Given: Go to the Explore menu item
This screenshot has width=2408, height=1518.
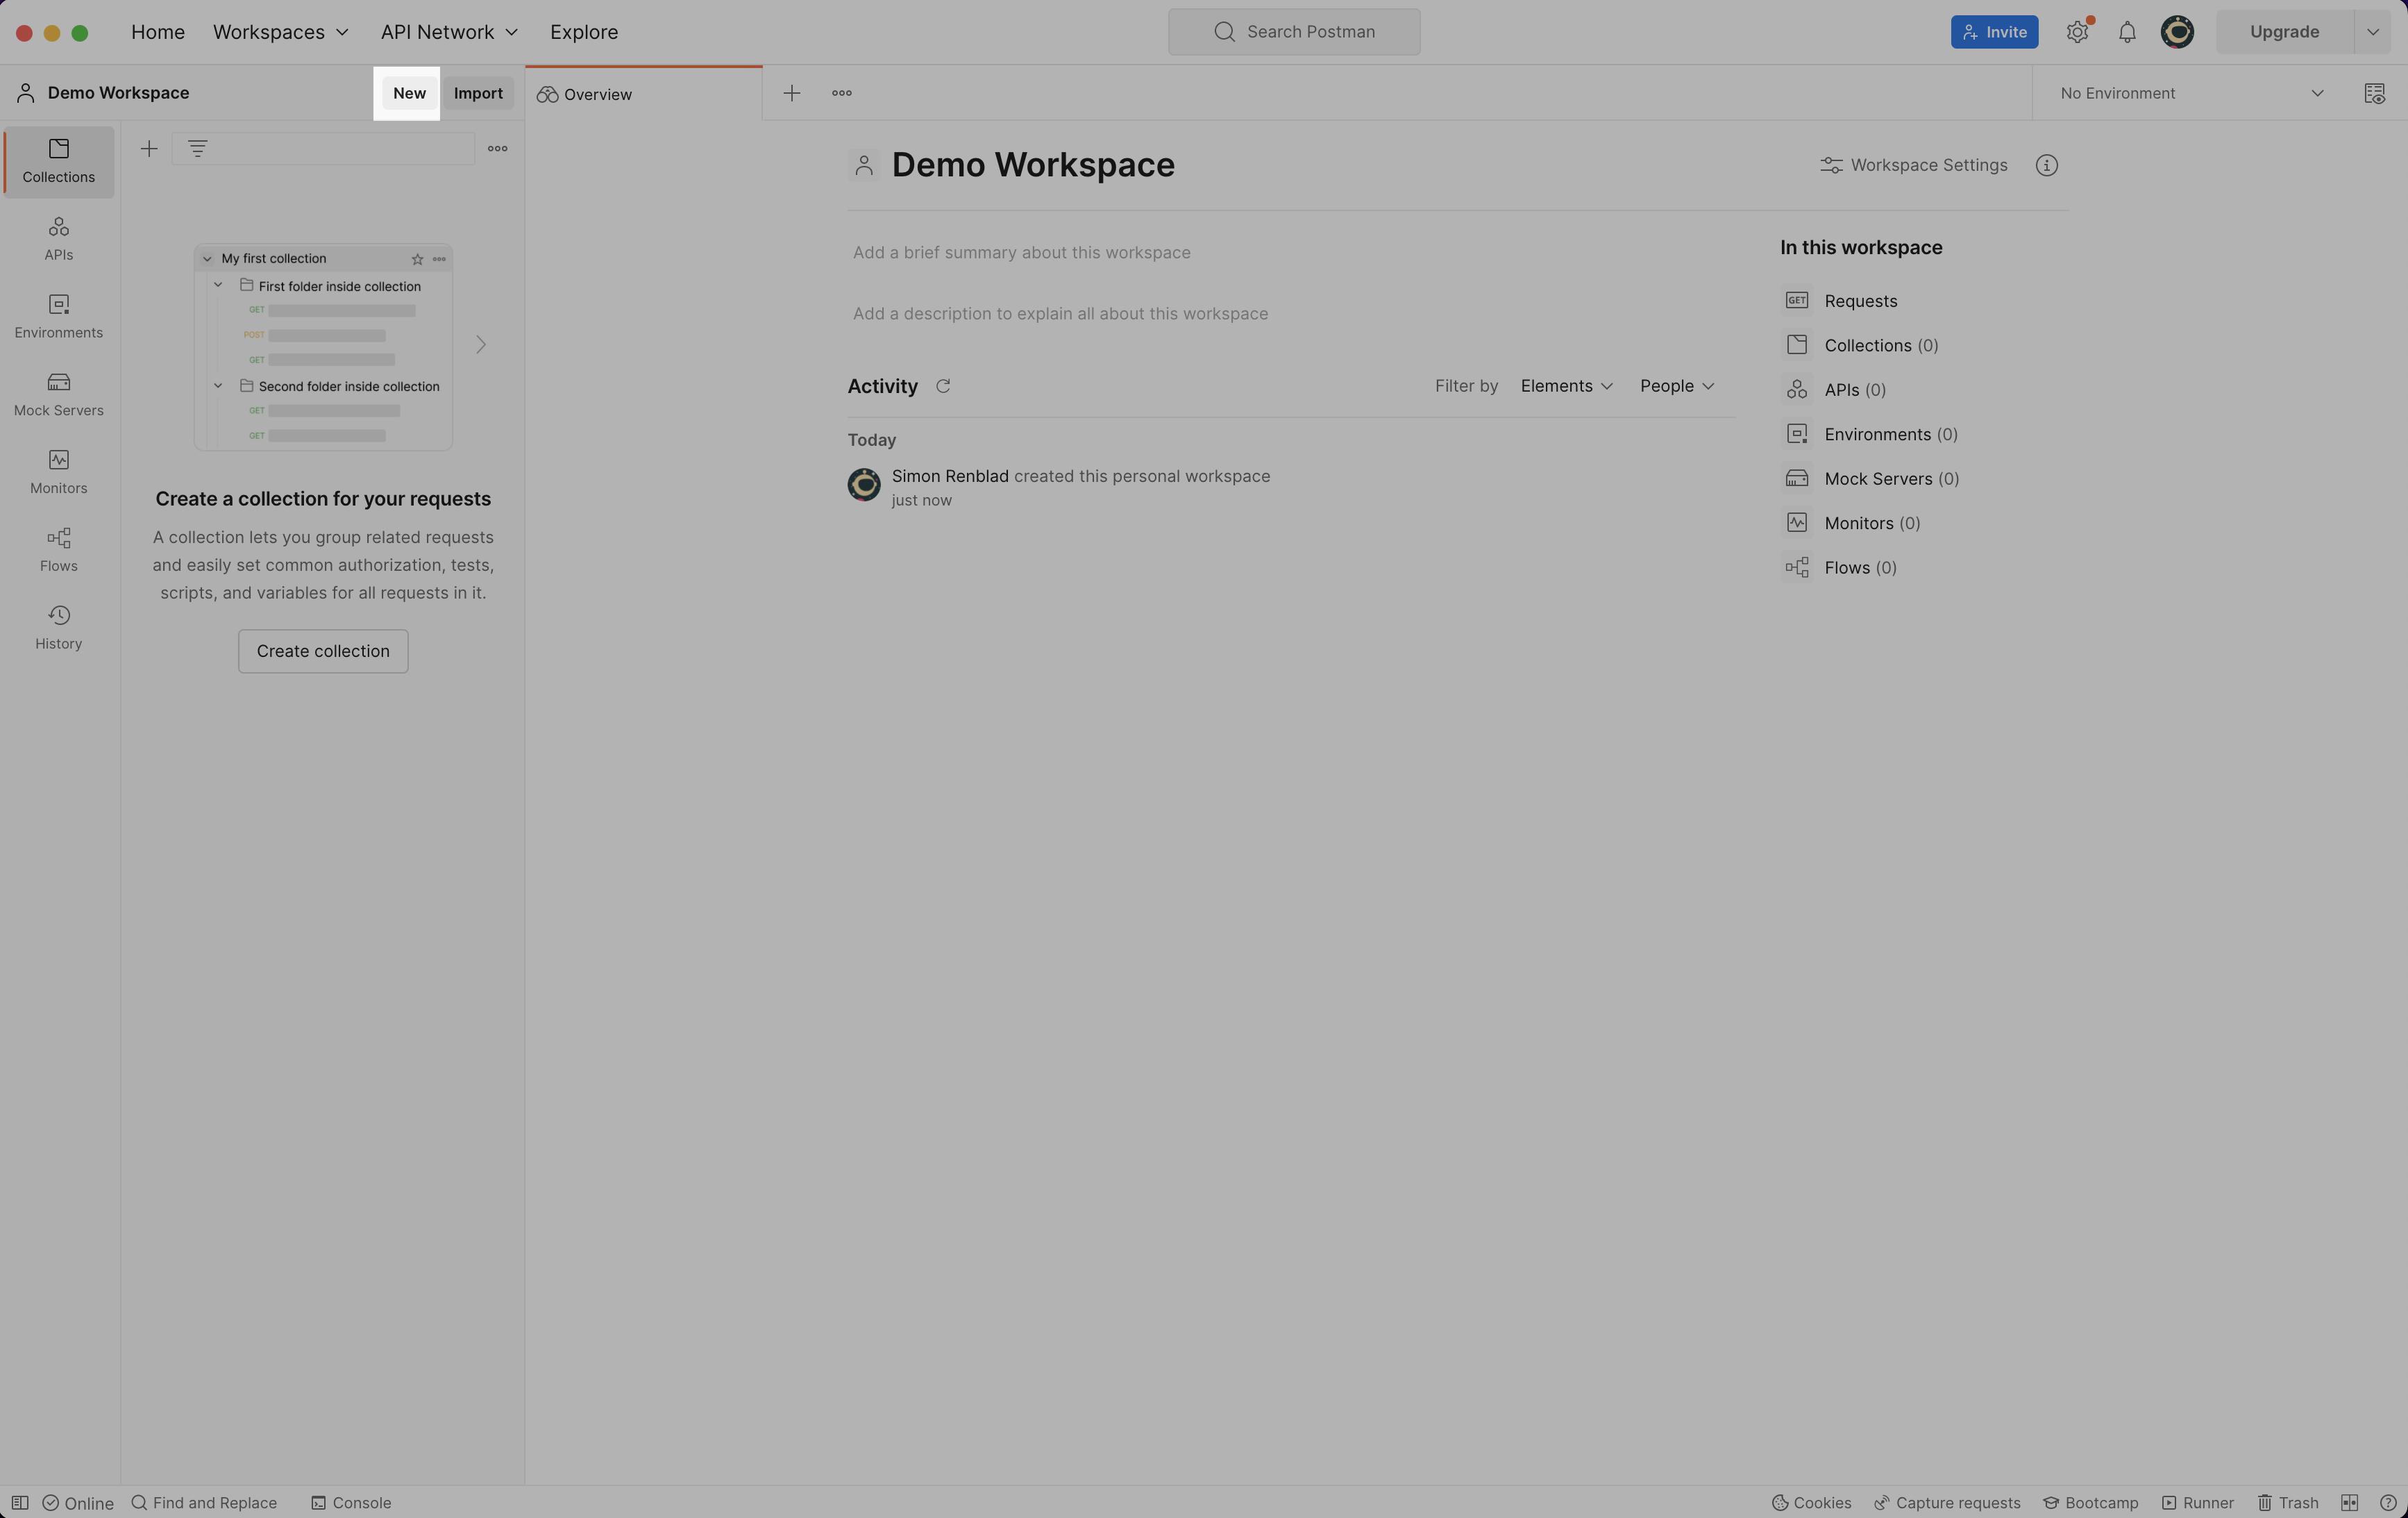Looking at the screenshot, I should (x=583, y=32).
